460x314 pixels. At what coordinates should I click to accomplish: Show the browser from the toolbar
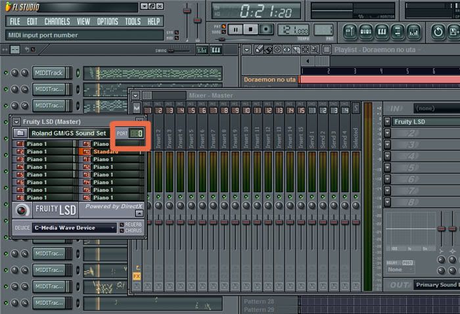click(398, 32)
